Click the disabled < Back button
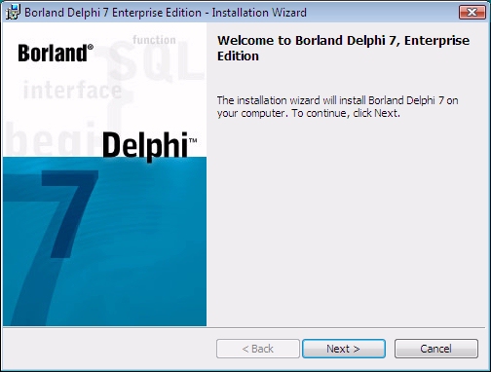 point(258,349)
